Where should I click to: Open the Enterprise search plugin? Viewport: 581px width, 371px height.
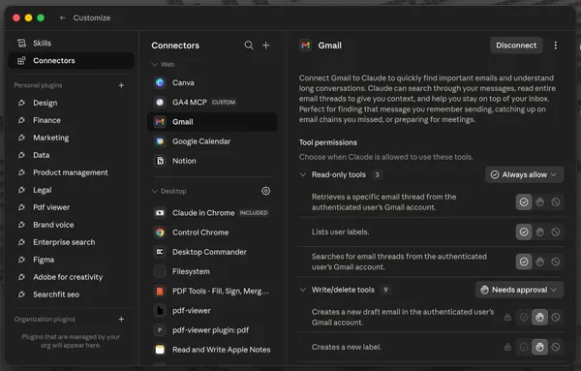coord(71,242)
